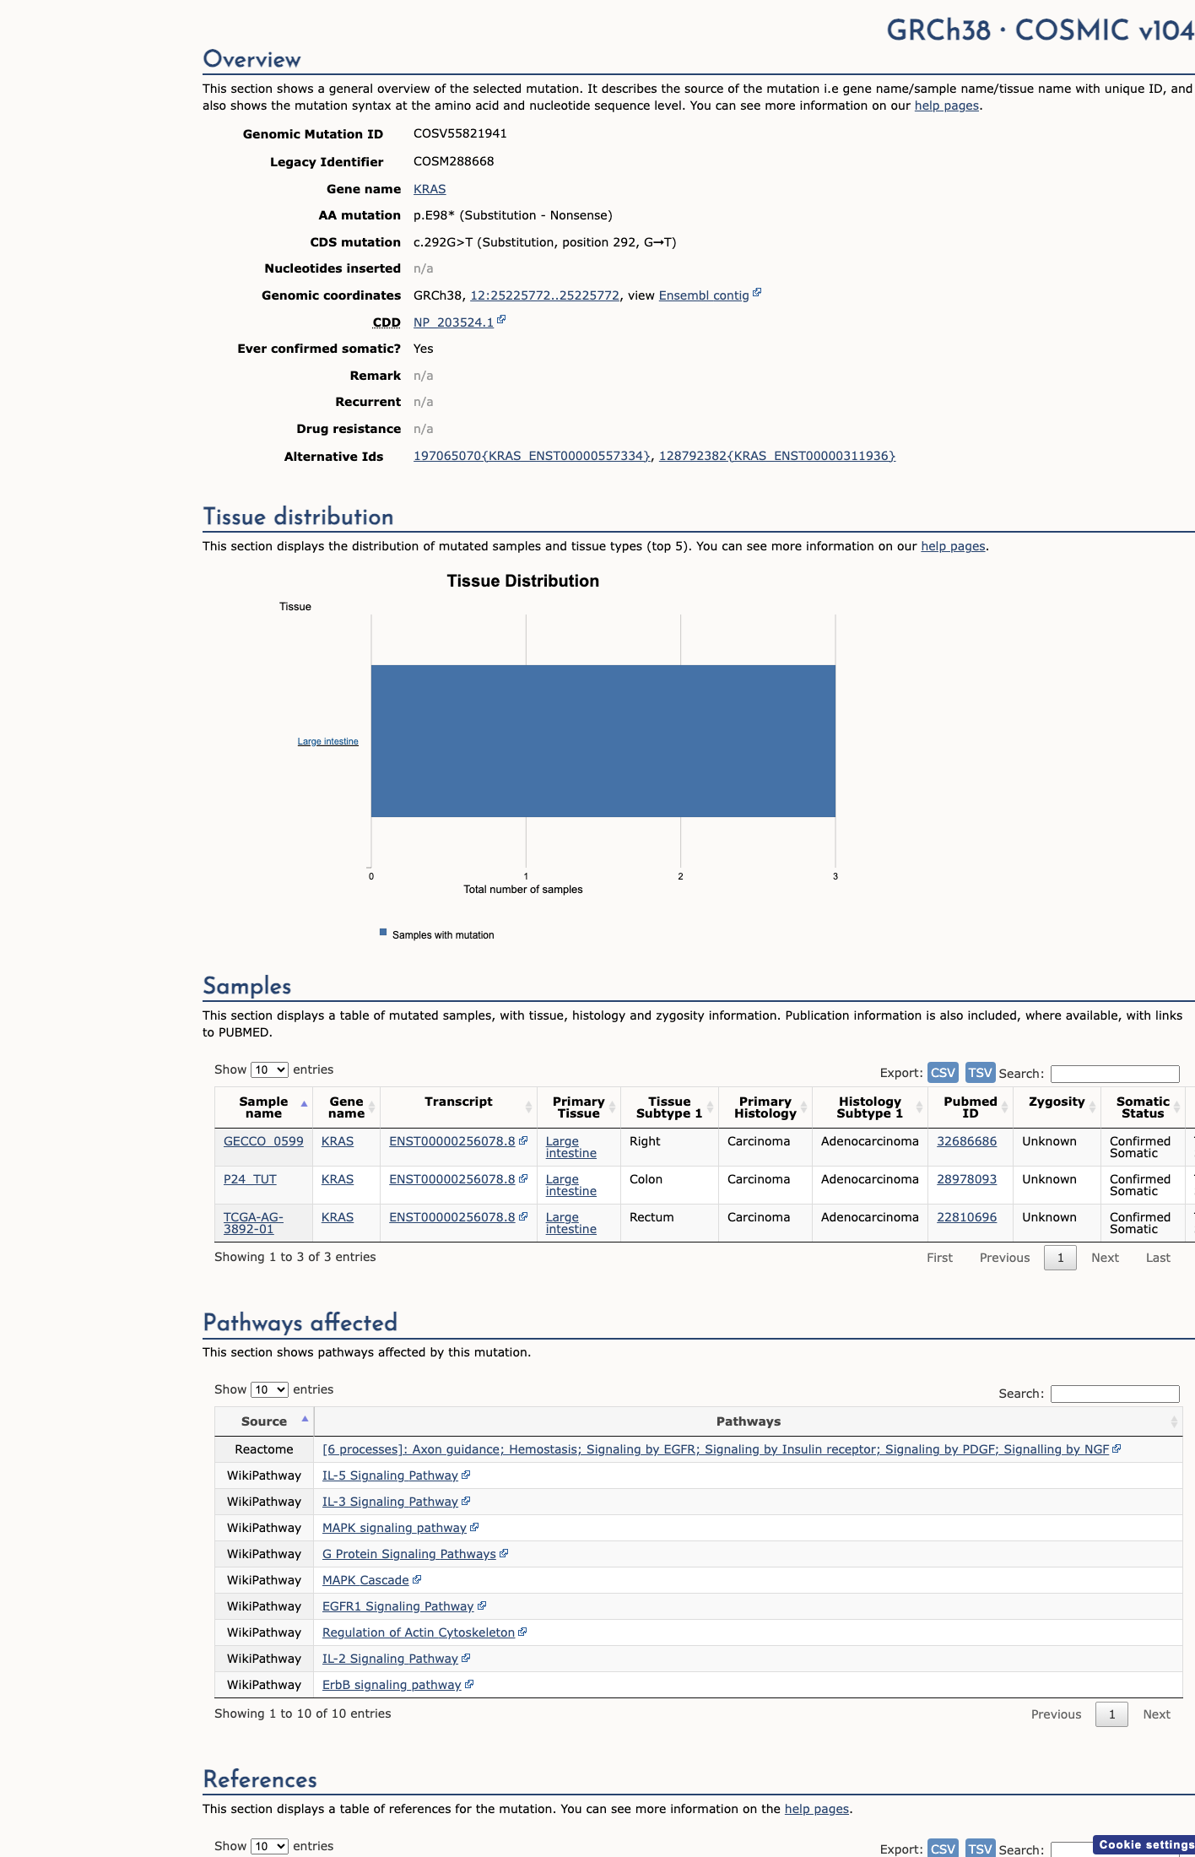Sort Samples table by Pubmed ID
Image resolution: width=1195 pixels, height=1857 pixels.
(971, 1107)
